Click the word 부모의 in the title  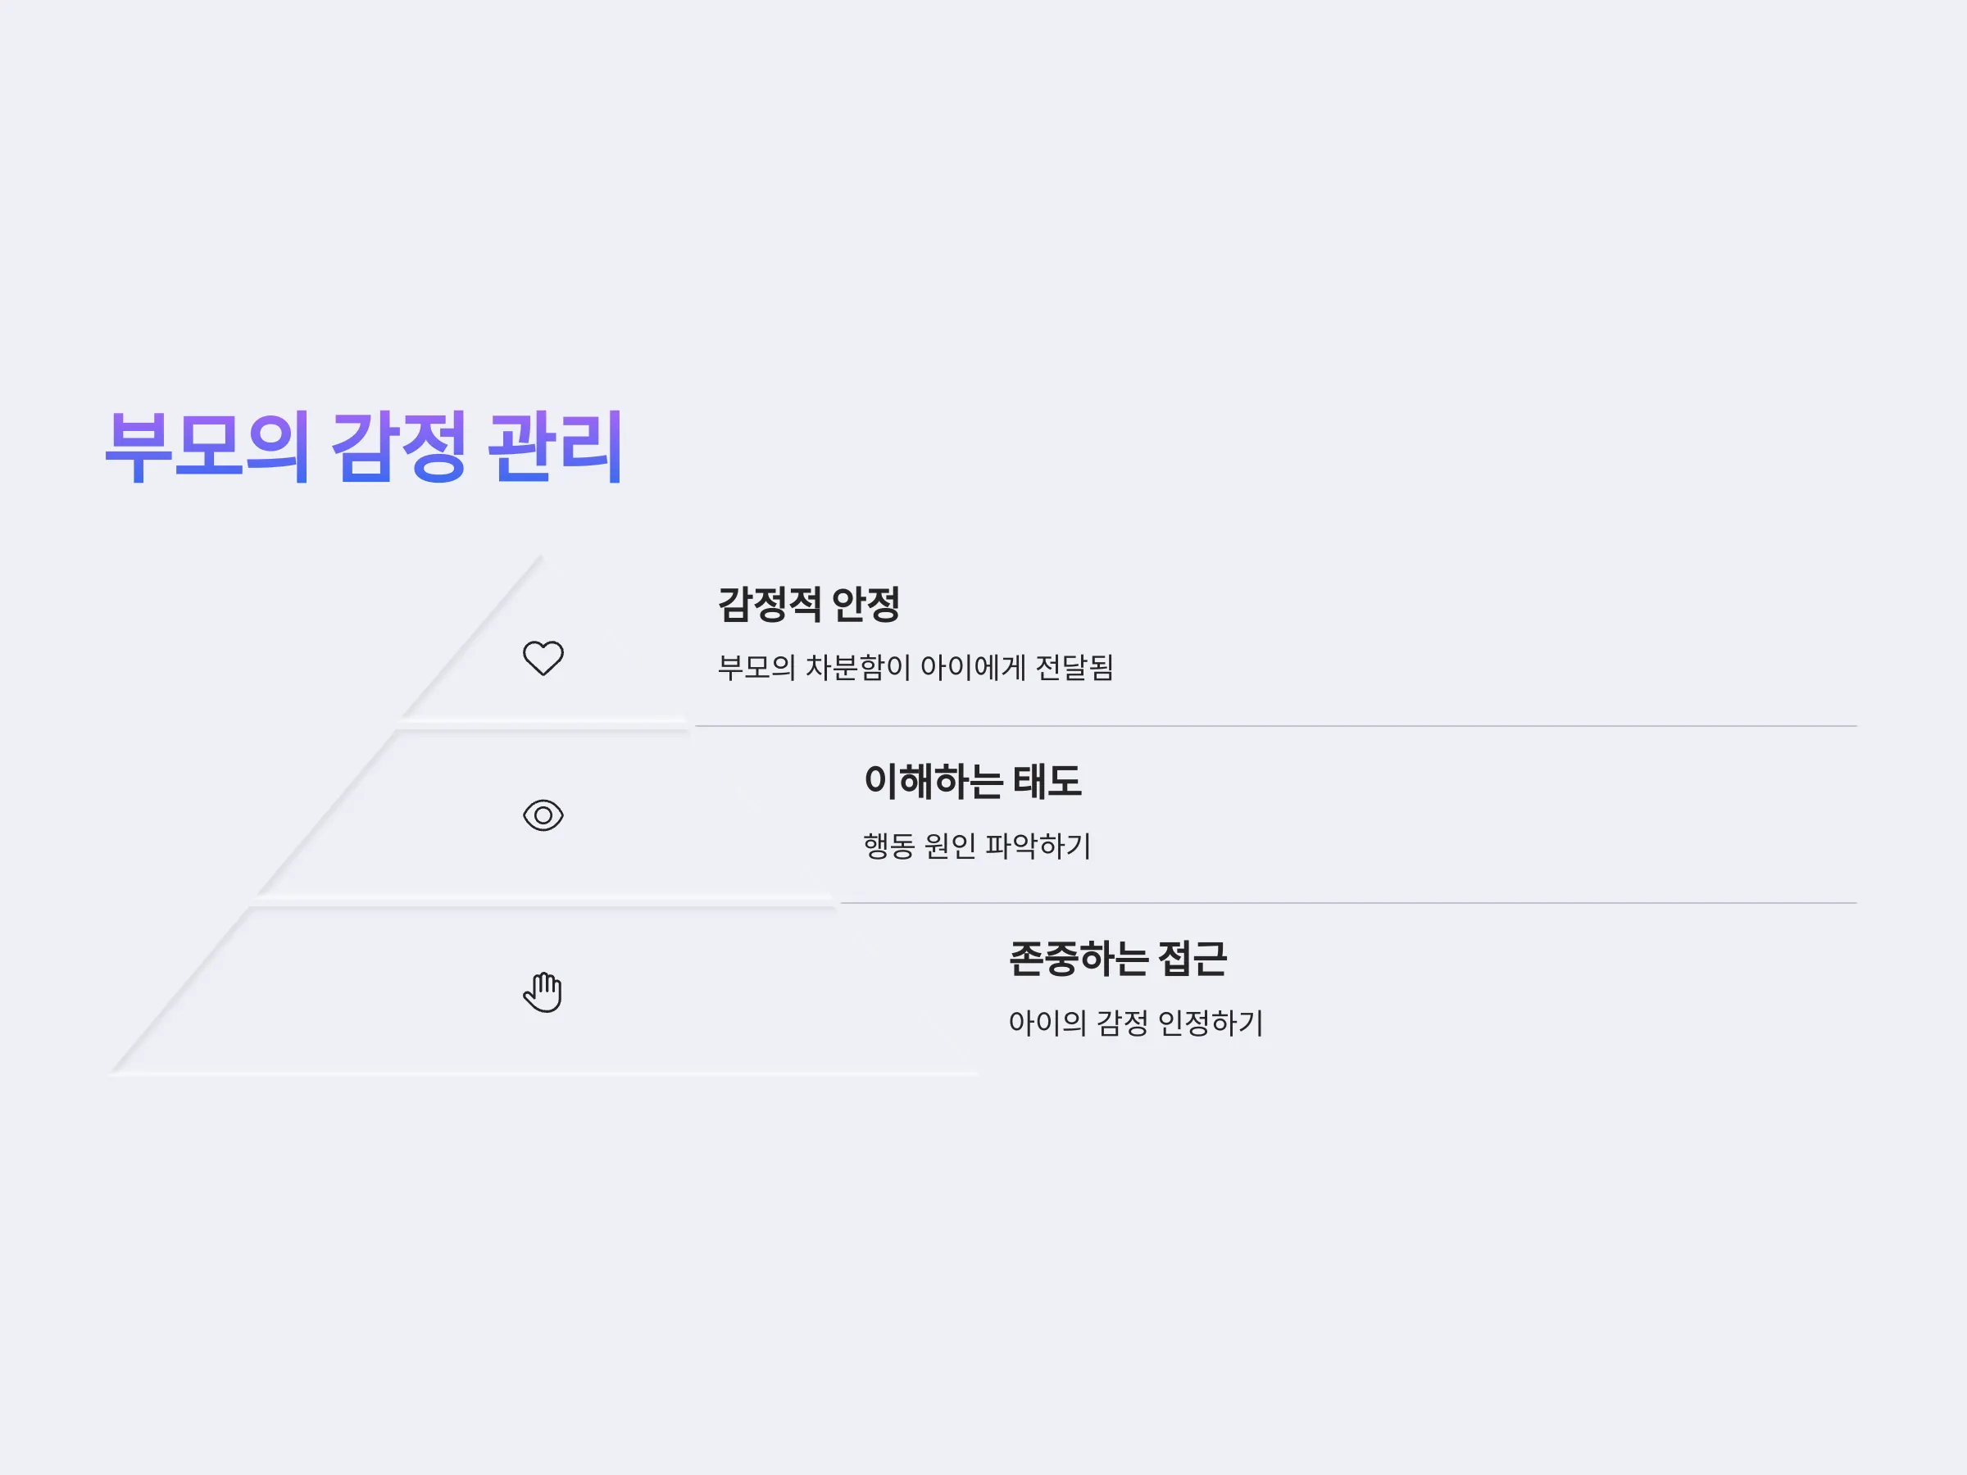coord(208,447)
